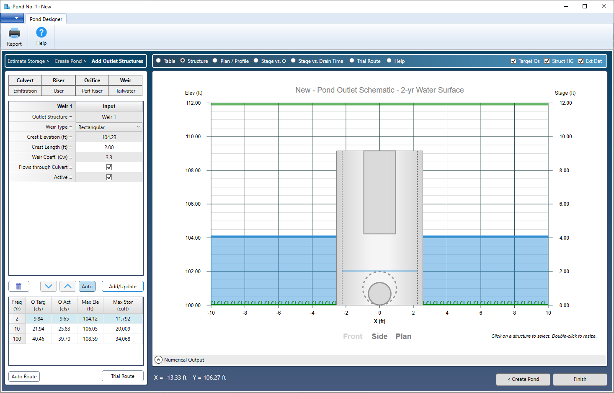This screenshot has width=614, height=393.
Task: Move the structure up with the up arrow
Action: (68, 286)
